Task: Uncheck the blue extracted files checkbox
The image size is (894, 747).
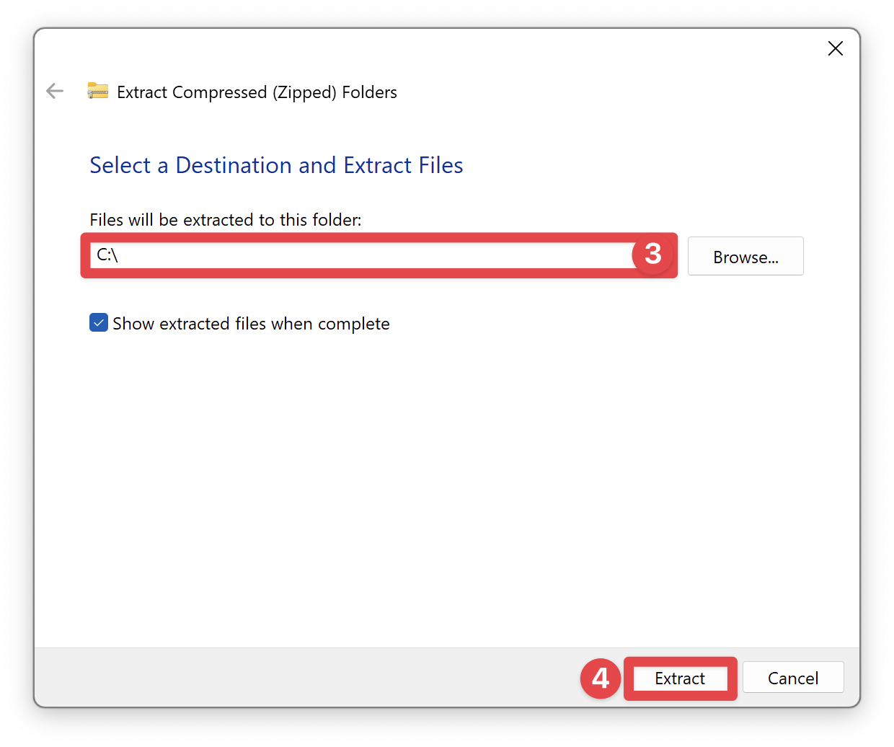Action: pos(99,323)
